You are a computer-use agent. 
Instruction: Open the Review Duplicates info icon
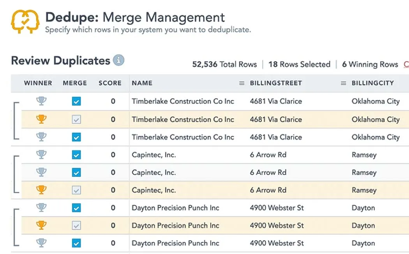(118, 60)
